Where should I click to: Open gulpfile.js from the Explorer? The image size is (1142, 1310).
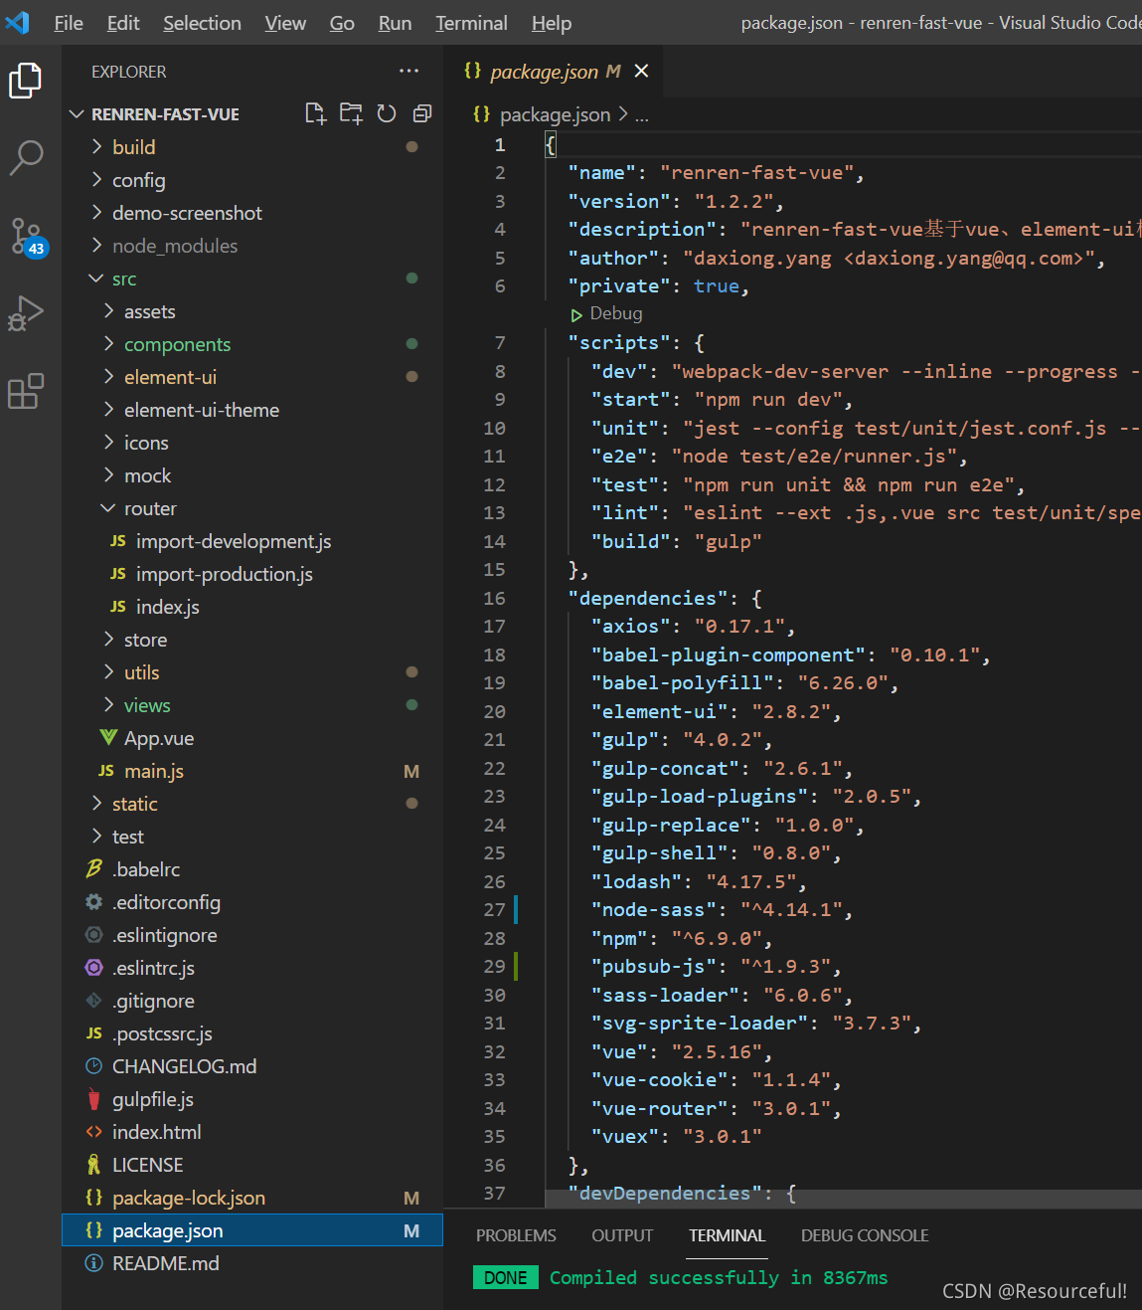point(153,1099)
